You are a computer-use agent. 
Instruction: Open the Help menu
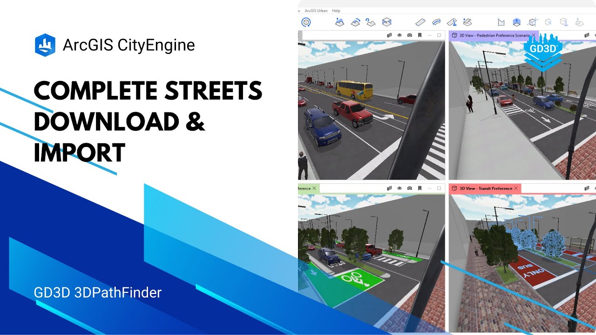(336, 11)
